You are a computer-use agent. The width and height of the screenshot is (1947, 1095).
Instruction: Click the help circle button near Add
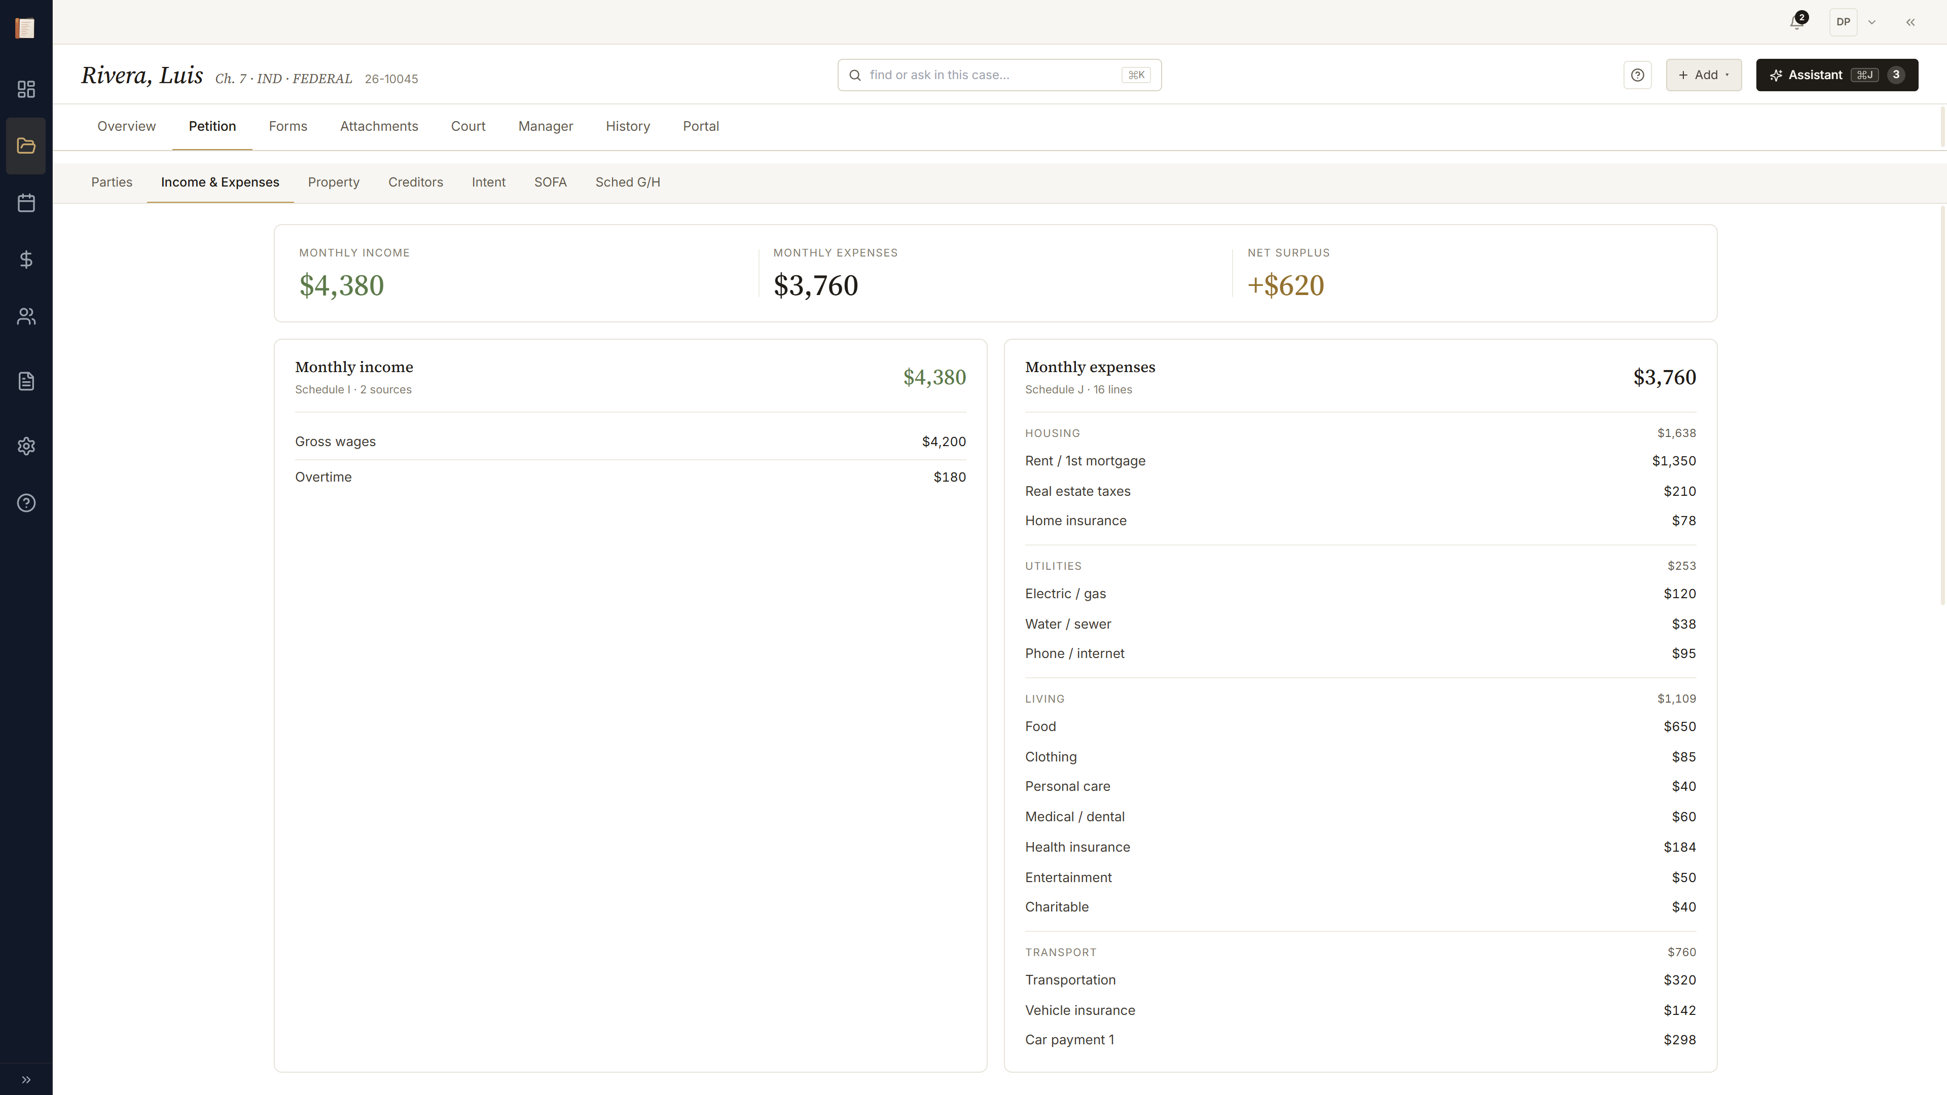1637,75
